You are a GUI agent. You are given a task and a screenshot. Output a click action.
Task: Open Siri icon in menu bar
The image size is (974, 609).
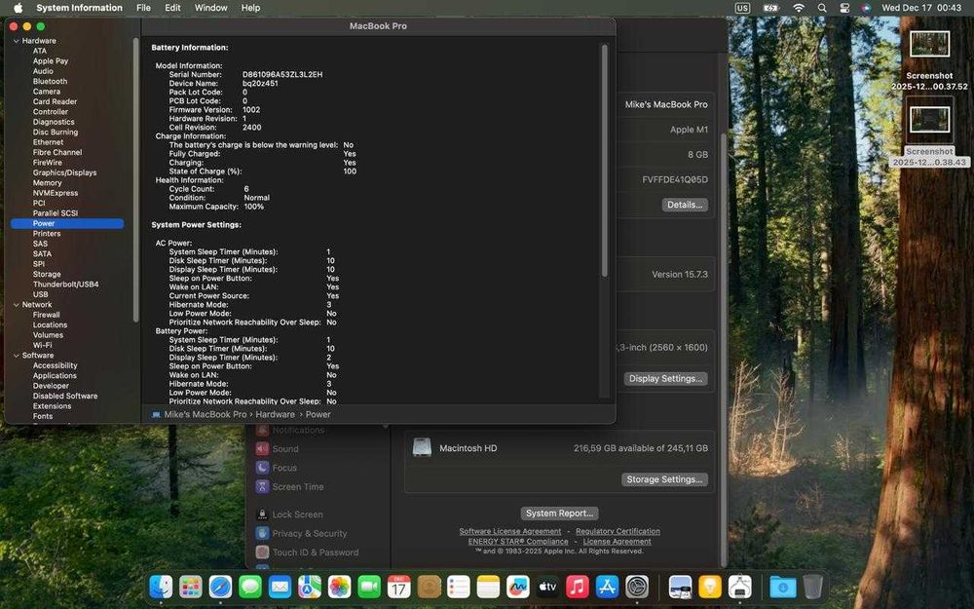point(867,8)
